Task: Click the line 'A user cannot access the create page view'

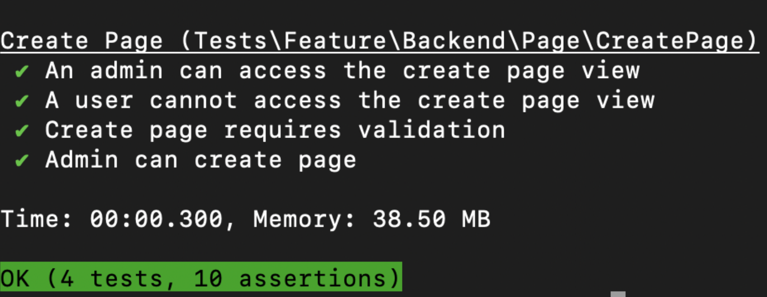Action: coord(349,100)
